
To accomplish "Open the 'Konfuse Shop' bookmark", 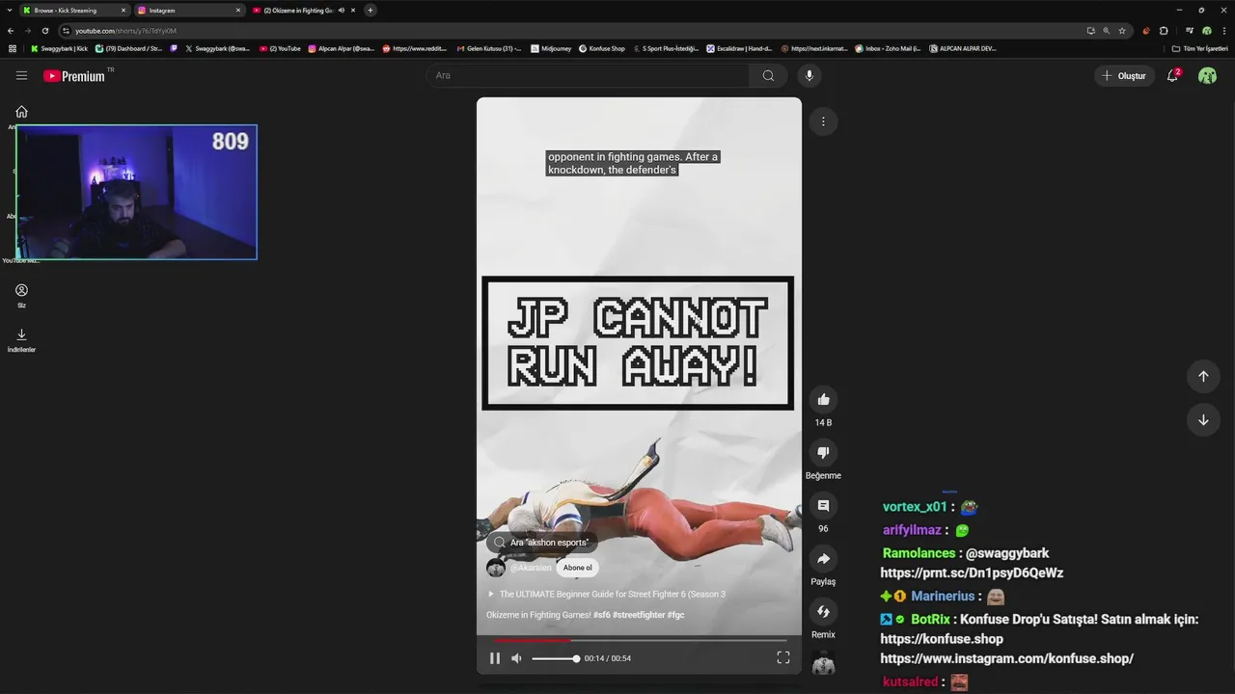I will click(602, 48).
